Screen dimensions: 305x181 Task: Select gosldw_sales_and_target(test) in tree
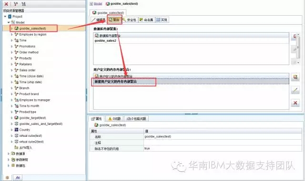click(41, 124)
